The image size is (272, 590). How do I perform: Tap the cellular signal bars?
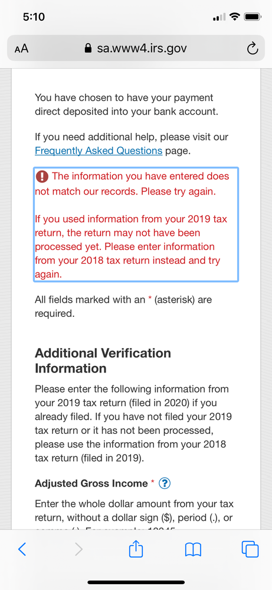[219, 17]
